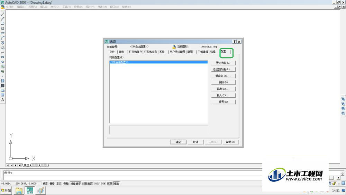Select the 配置 profiles tab
Viewport: 346px width, 195px height.
click(x=223, y=52)
